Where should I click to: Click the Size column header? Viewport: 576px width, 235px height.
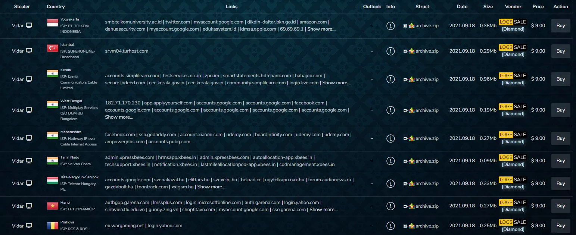coord(488,6)
